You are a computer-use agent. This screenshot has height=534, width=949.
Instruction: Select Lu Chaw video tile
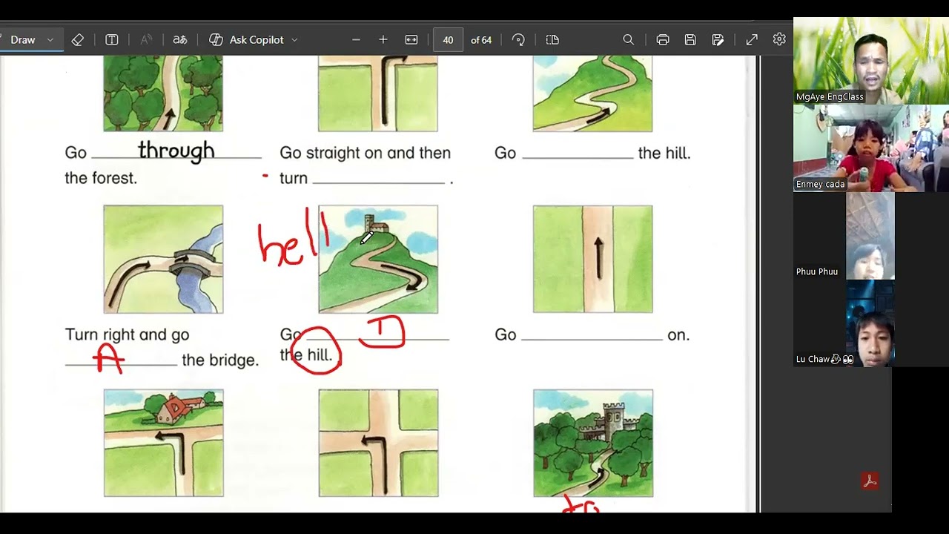[x=870, y=323]
